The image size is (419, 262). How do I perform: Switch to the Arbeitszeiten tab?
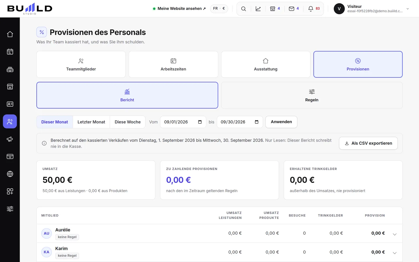tap(173, 64)
